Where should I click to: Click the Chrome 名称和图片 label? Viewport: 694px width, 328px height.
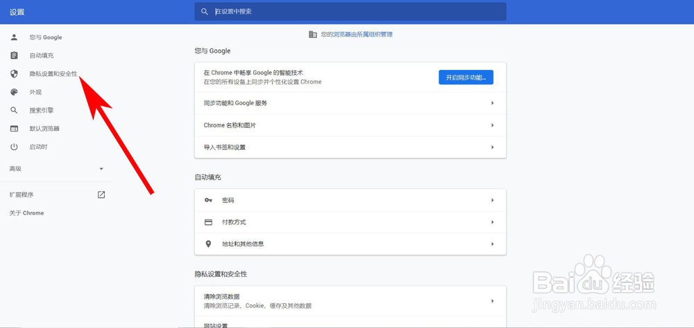[230, 125]
